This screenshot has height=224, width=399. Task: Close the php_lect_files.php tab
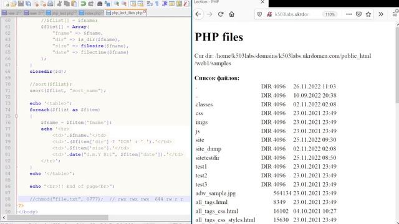point(145,11)
